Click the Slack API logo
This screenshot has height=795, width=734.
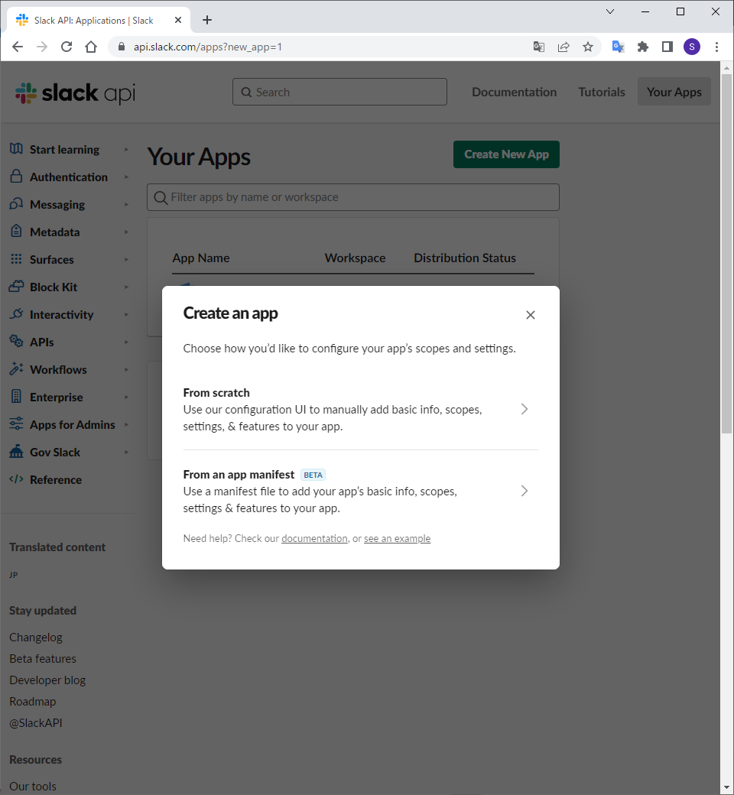(75, 92)
